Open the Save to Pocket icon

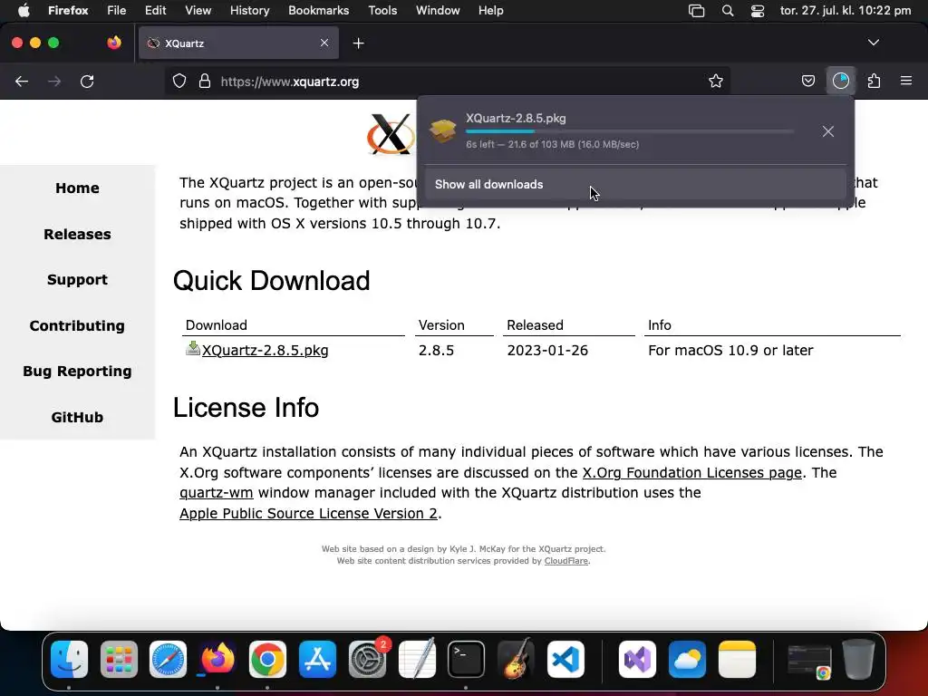(x=807, y=81)
